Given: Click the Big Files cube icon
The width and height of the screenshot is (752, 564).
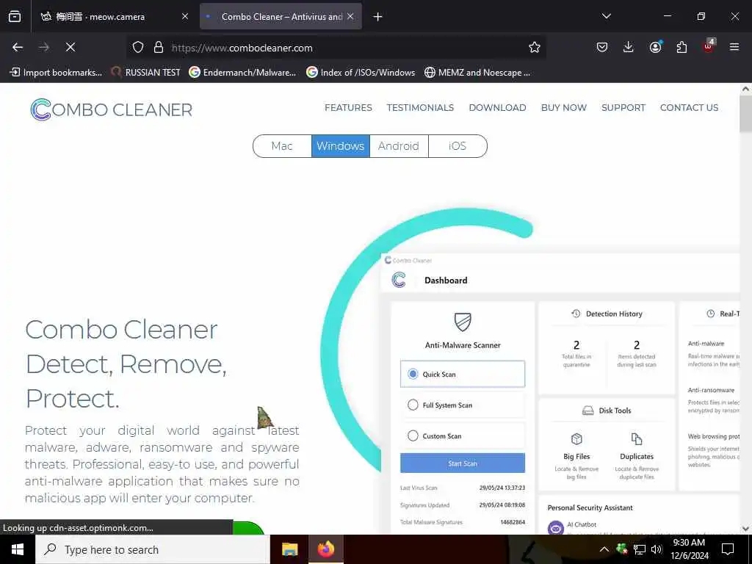Looking at the screenshot, I should coord(576,439).
